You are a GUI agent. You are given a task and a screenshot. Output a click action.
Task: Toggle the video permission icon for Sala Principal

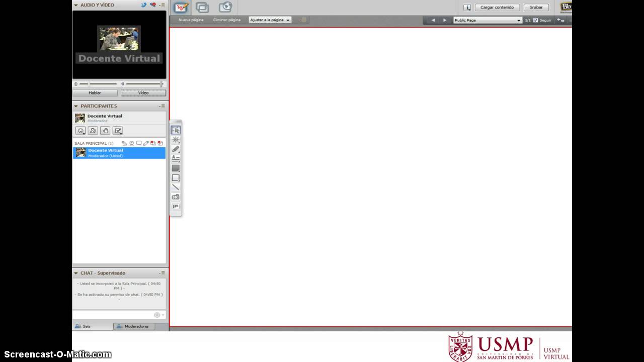[132, 143]
